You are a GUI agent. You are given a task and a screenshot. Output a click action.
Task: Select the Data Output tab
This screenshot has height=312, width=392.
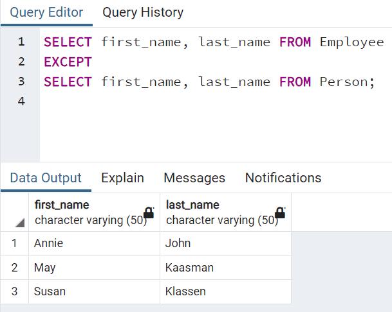click(46, 178)
